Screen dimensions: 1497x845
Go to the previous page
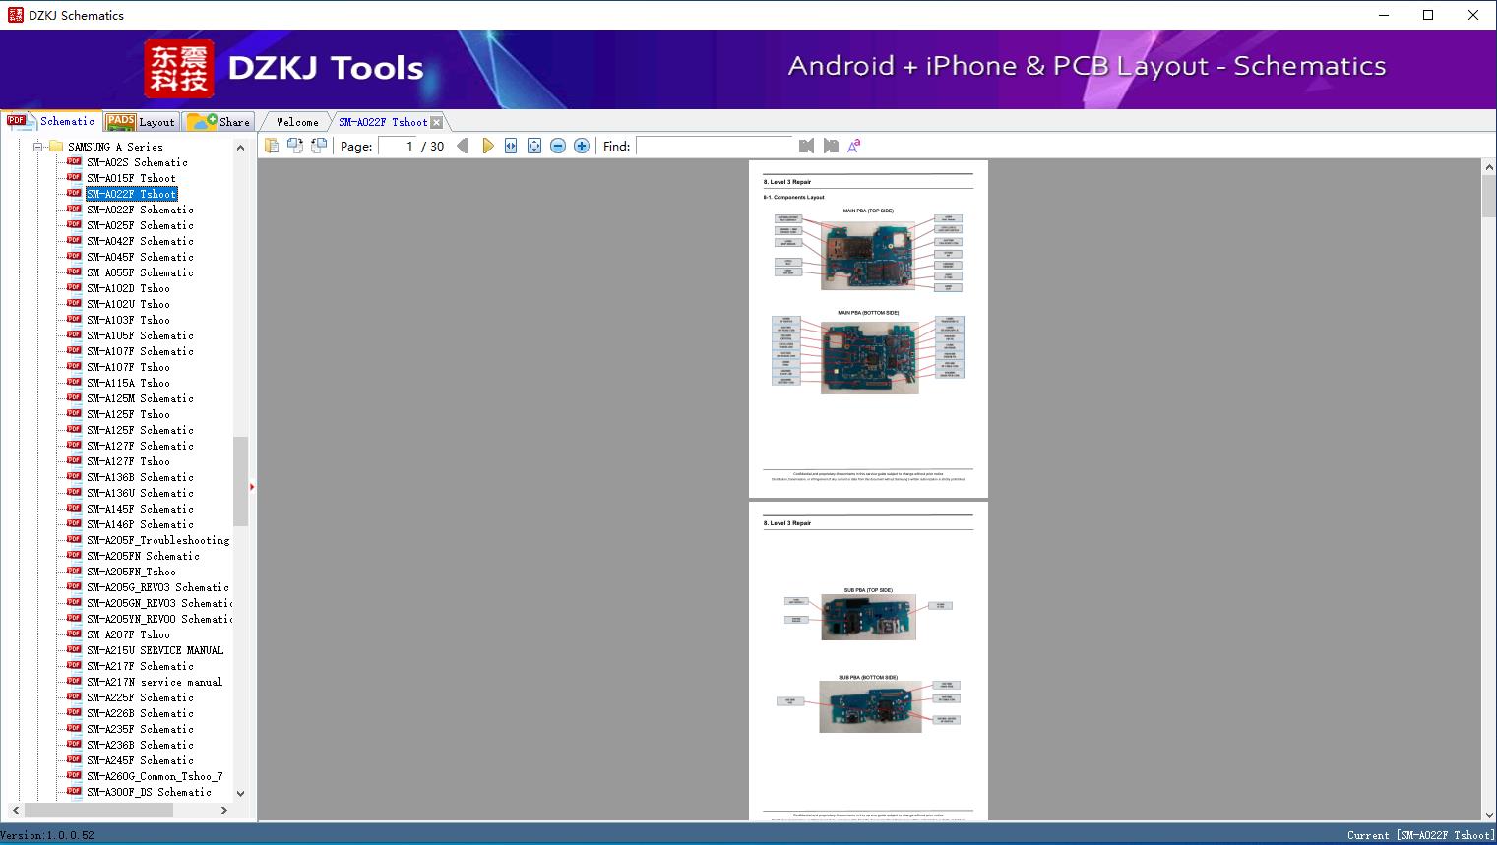pyautogui.click(x=463, y=146)
